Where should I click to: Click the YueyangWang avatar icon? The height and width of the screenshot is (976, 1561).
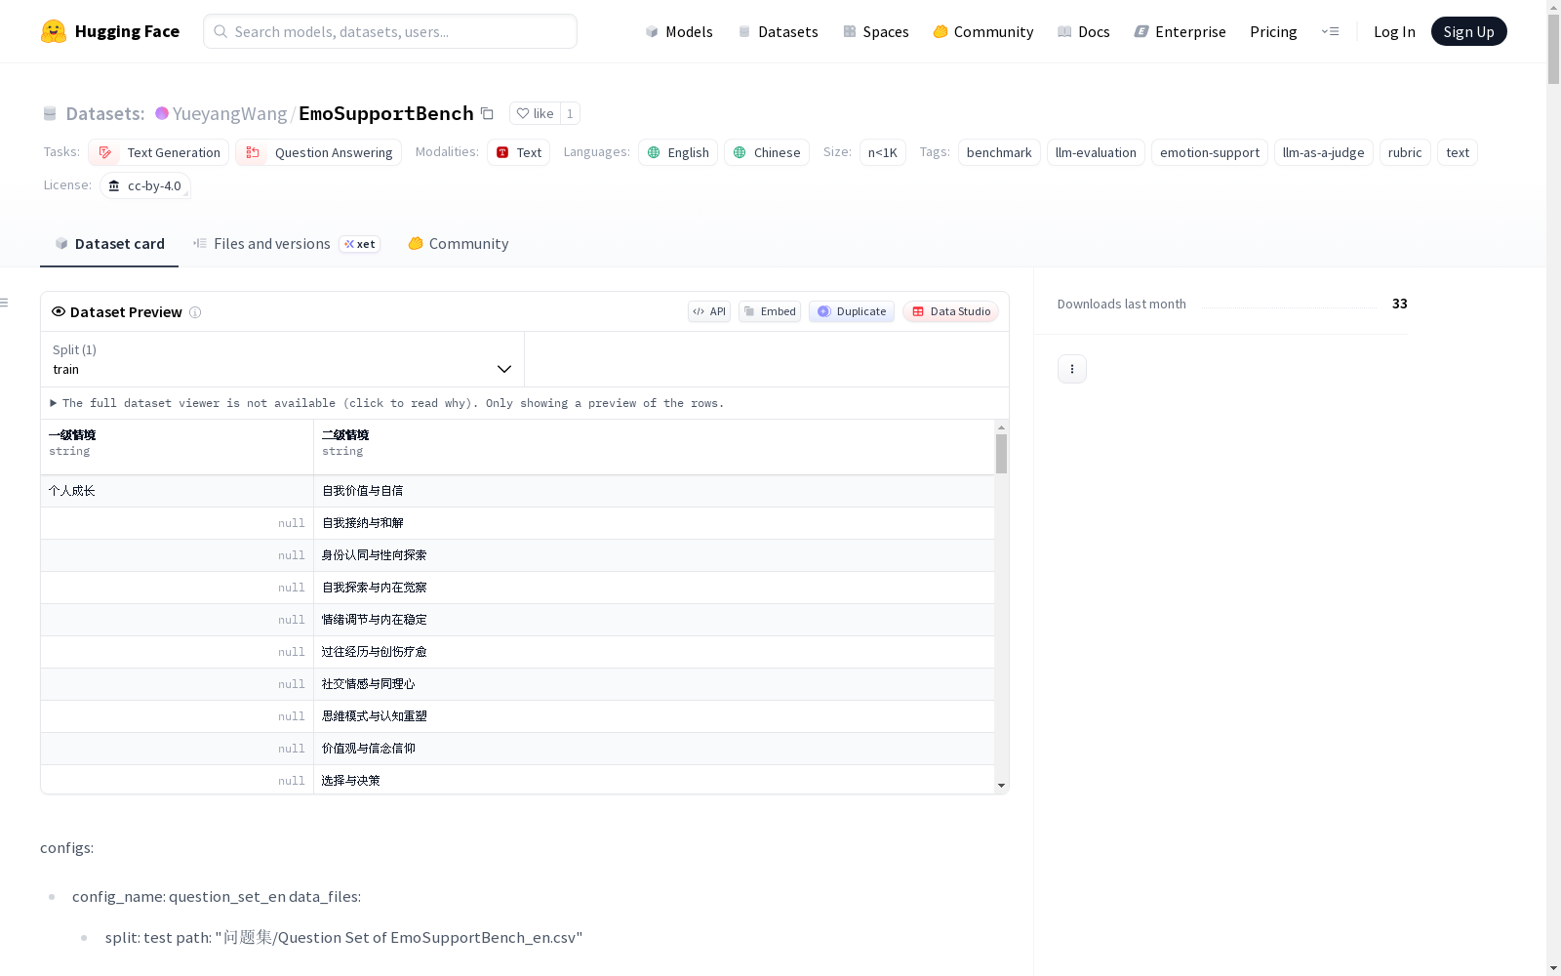coord(162,113)
